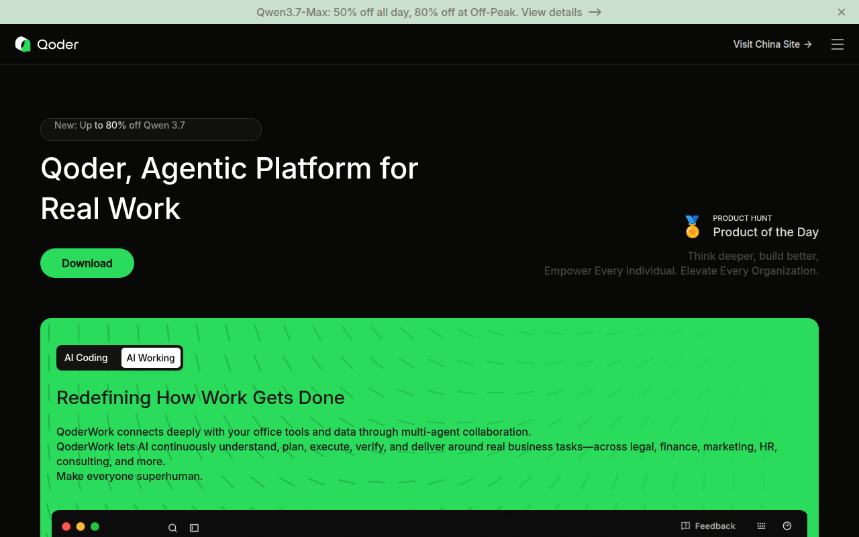Click the Product Hunt medal icon
859x537 pixels.
(693, 227)
